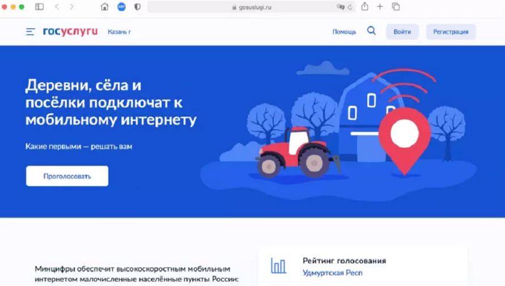Reload the page with refresh icon

[350, 7]
